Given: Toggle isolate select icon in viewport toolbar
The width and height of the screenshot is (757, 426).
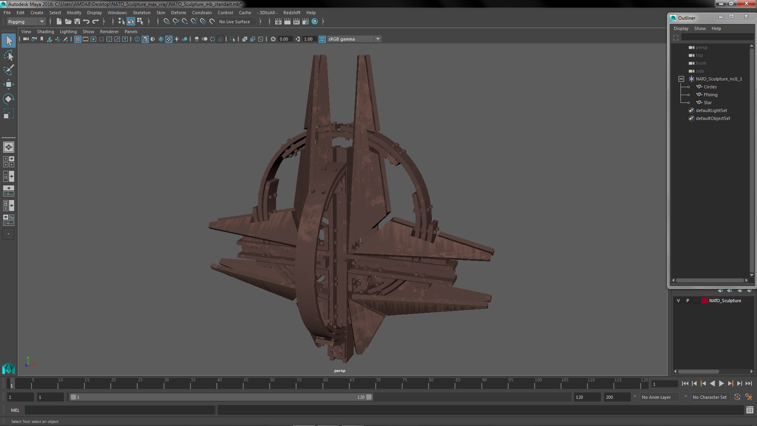Looking at the screenshot, I should pos(233,39).
